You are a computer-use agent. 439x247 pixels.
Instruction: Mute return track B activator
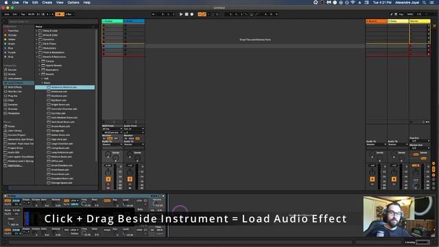tap(394, 179)
